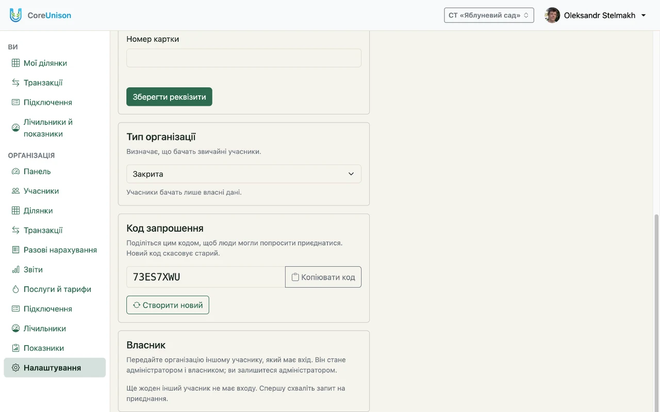Open Звіти in sidebar
Viewport: 660px width, 412px height.
coord(55,270)
